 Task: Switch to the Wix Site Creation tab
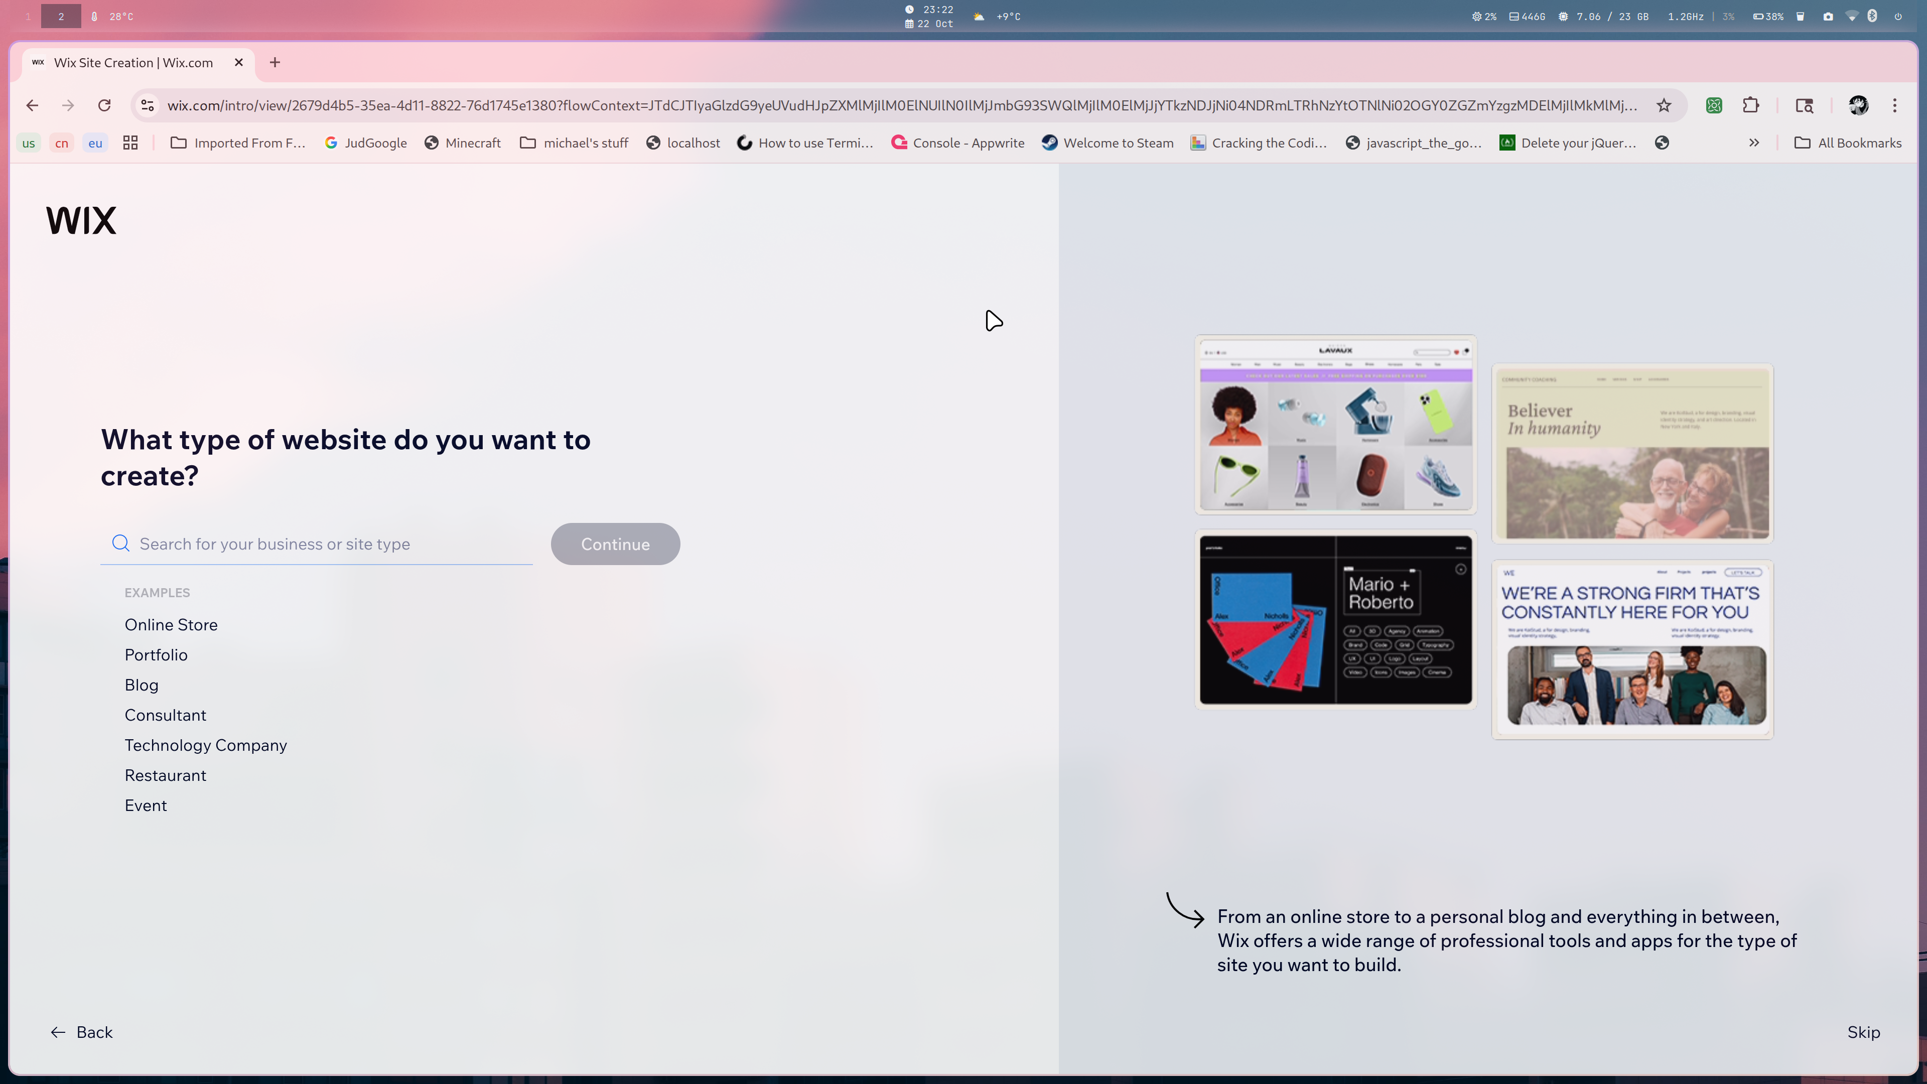click(133, 63)
